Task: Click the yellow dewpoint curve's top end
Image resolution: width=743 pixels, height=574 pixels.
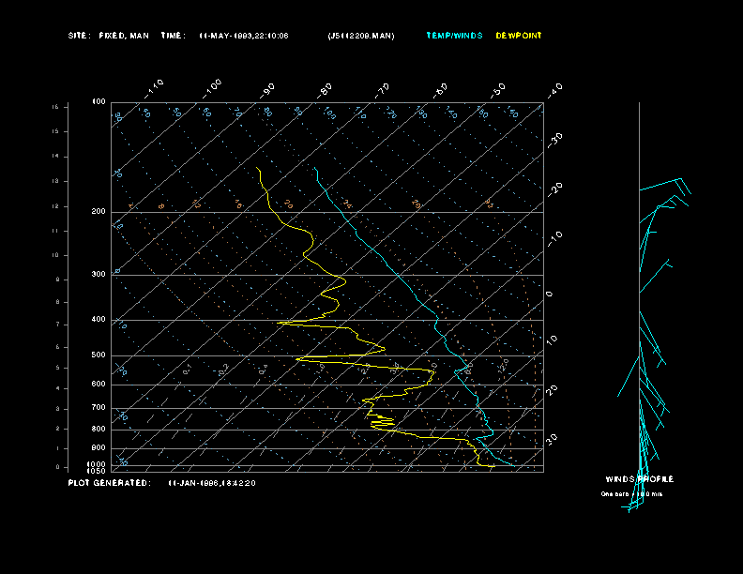Action: click(x=256, y=168)
